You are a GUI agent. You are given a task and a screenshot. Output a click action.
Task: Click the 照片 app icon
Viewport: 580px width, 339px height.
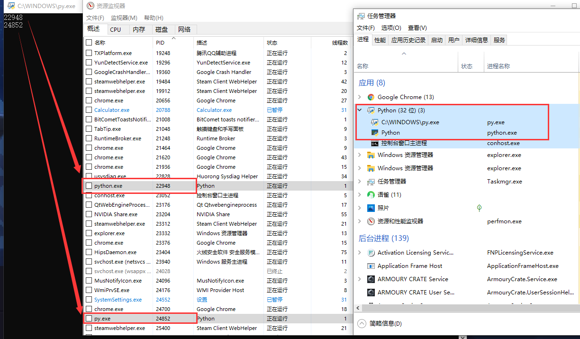(371, 208)
